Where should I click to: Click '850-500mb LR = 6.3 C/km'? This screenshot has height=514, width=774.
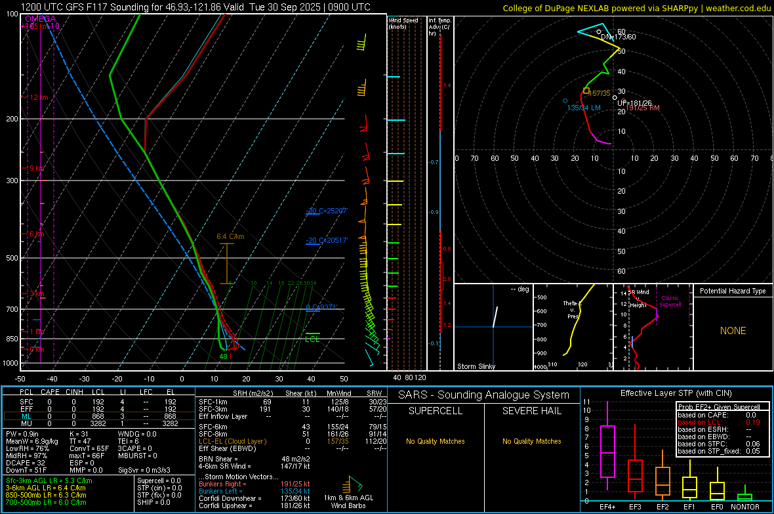click(46, 495)
